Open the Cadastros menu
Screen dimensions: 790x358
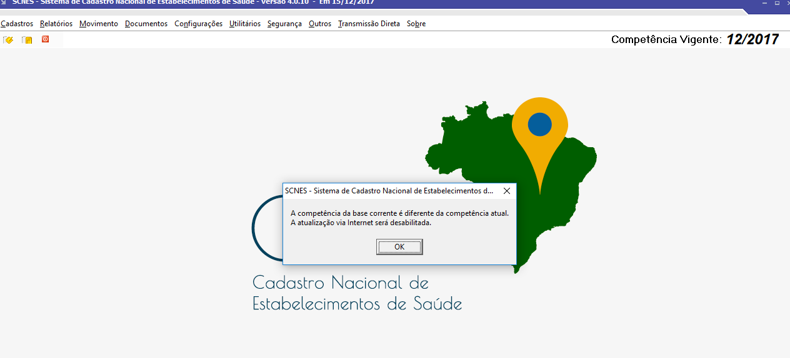coord(17,24)
